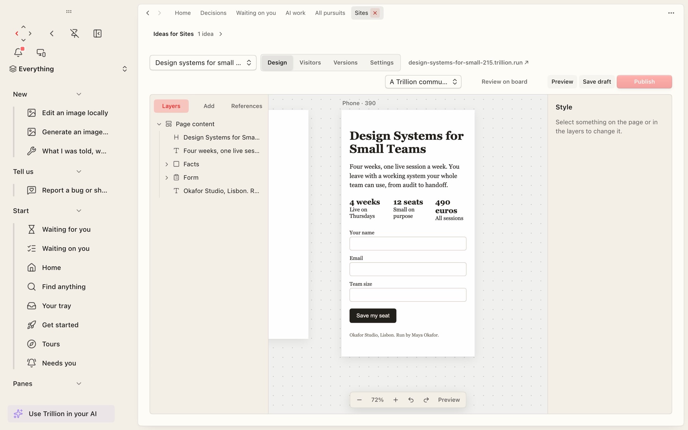Expand the Form layer
This screenshot has width=688, height=430.
click(x=167, y=178)
